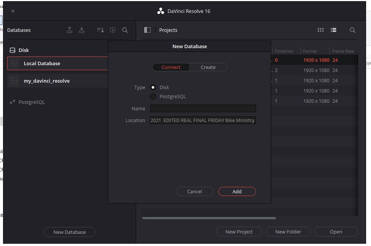
Task: Click the PostgreSQL connection arrows icon
Action: [12, 102]
